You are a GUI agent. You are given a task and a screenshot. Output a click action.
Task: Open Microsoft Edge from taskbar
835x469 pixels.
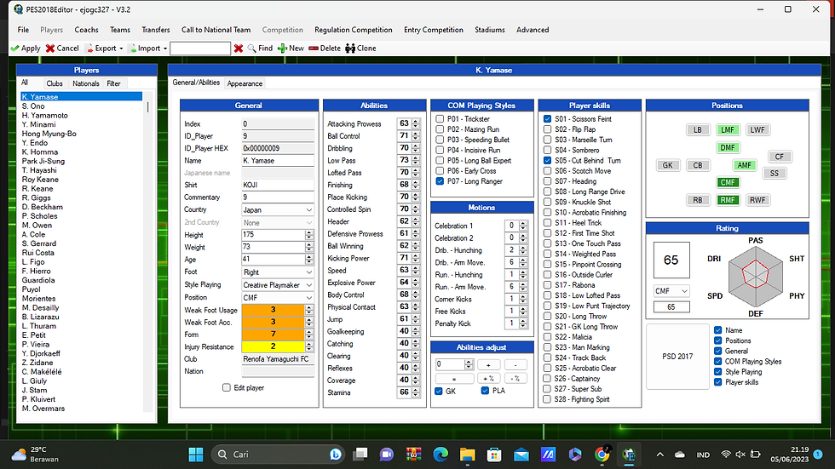(x=441, y=455)
